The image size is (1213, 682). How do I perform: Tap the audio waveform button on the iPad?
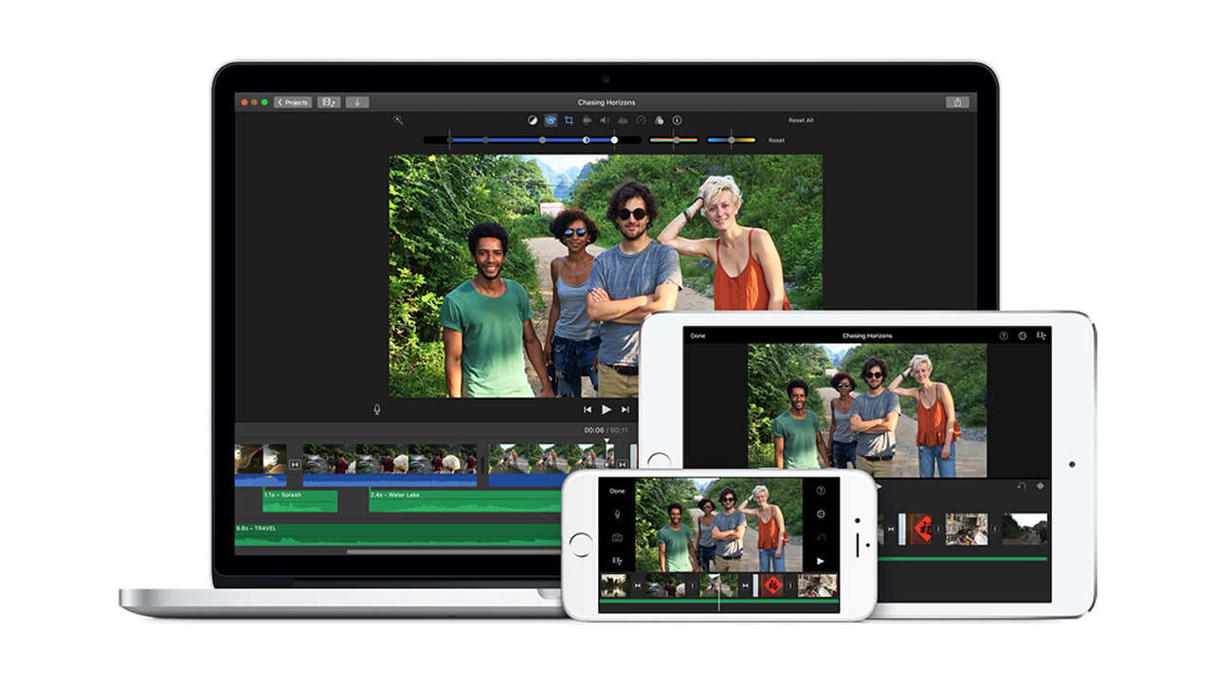point(1040,486)
